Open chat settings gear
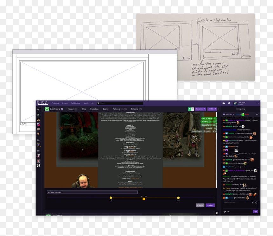This screenshot has height=236, width=273. [x=225, y=212]
